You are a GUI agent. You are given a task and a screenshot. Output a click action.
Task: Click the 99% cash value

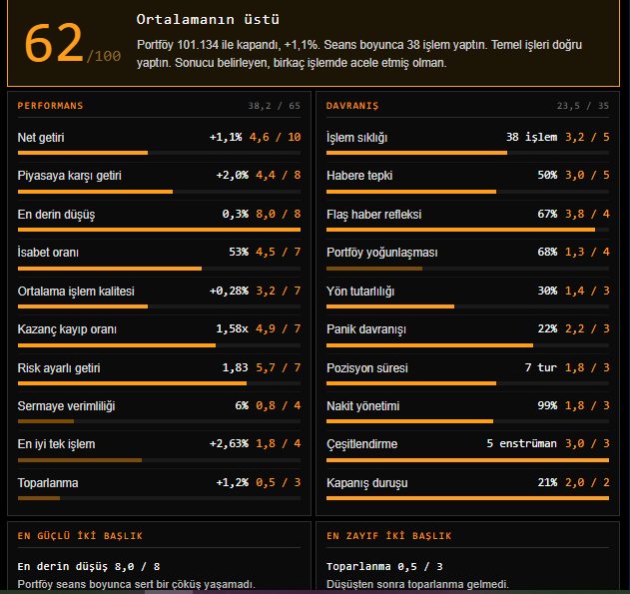coord(547,405)
